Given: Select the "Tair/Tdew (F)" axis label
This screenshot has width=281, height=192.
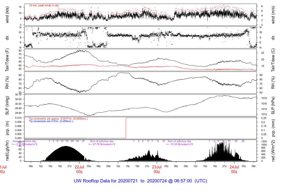Looking at the screenshot, I should 7,60.
